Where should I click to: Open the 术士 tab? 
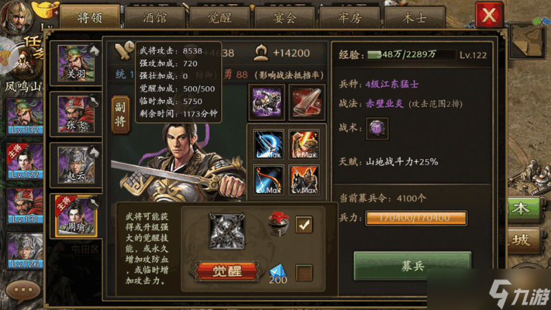point(415,18)
